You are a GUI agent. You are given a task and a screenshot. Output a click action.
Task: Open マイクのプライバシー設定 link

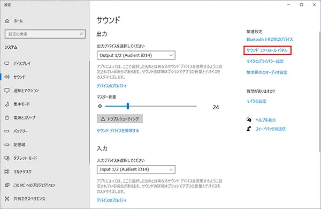[265, 61]
